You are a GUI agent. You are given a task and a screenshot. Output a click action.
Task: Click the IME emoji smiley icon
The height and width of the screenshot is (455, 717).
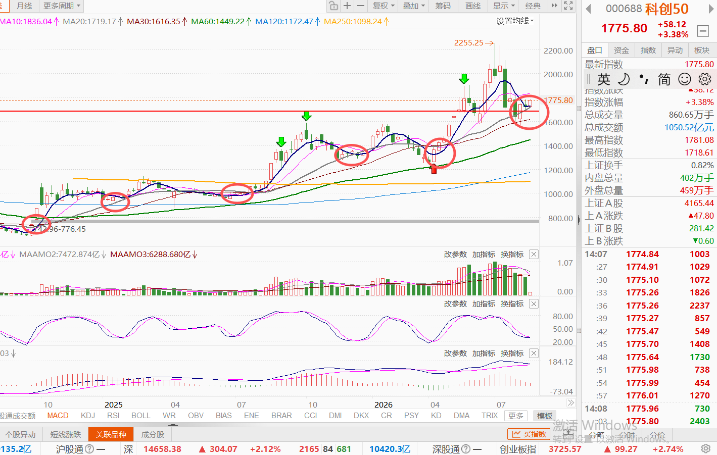685,79
